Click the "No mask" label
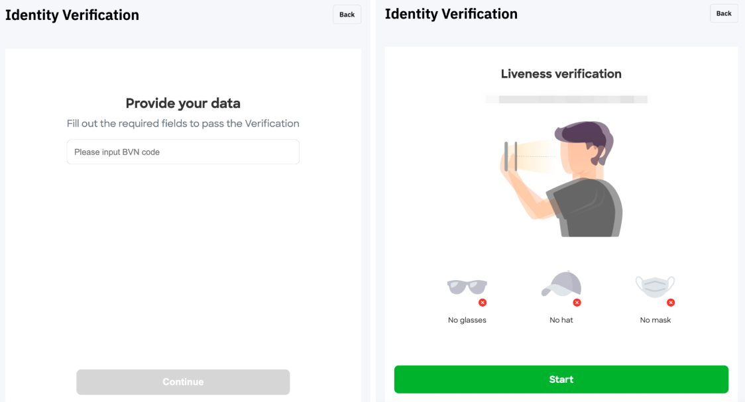 pos(655,321)
